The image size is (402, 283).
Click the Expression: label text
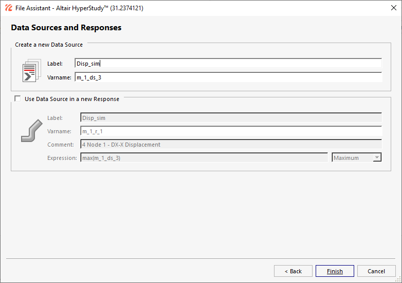tap(62, 158)
